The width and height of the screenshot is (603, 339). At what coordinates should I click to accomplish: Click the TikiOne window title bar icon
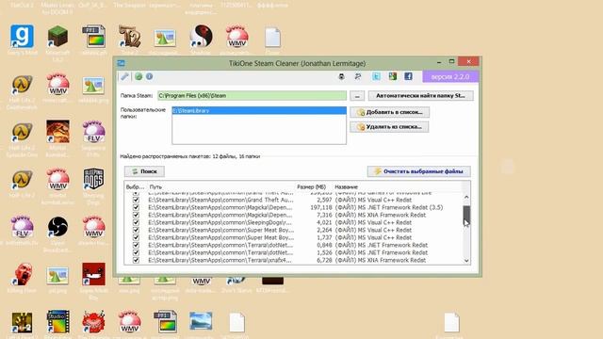pos(122,63)
